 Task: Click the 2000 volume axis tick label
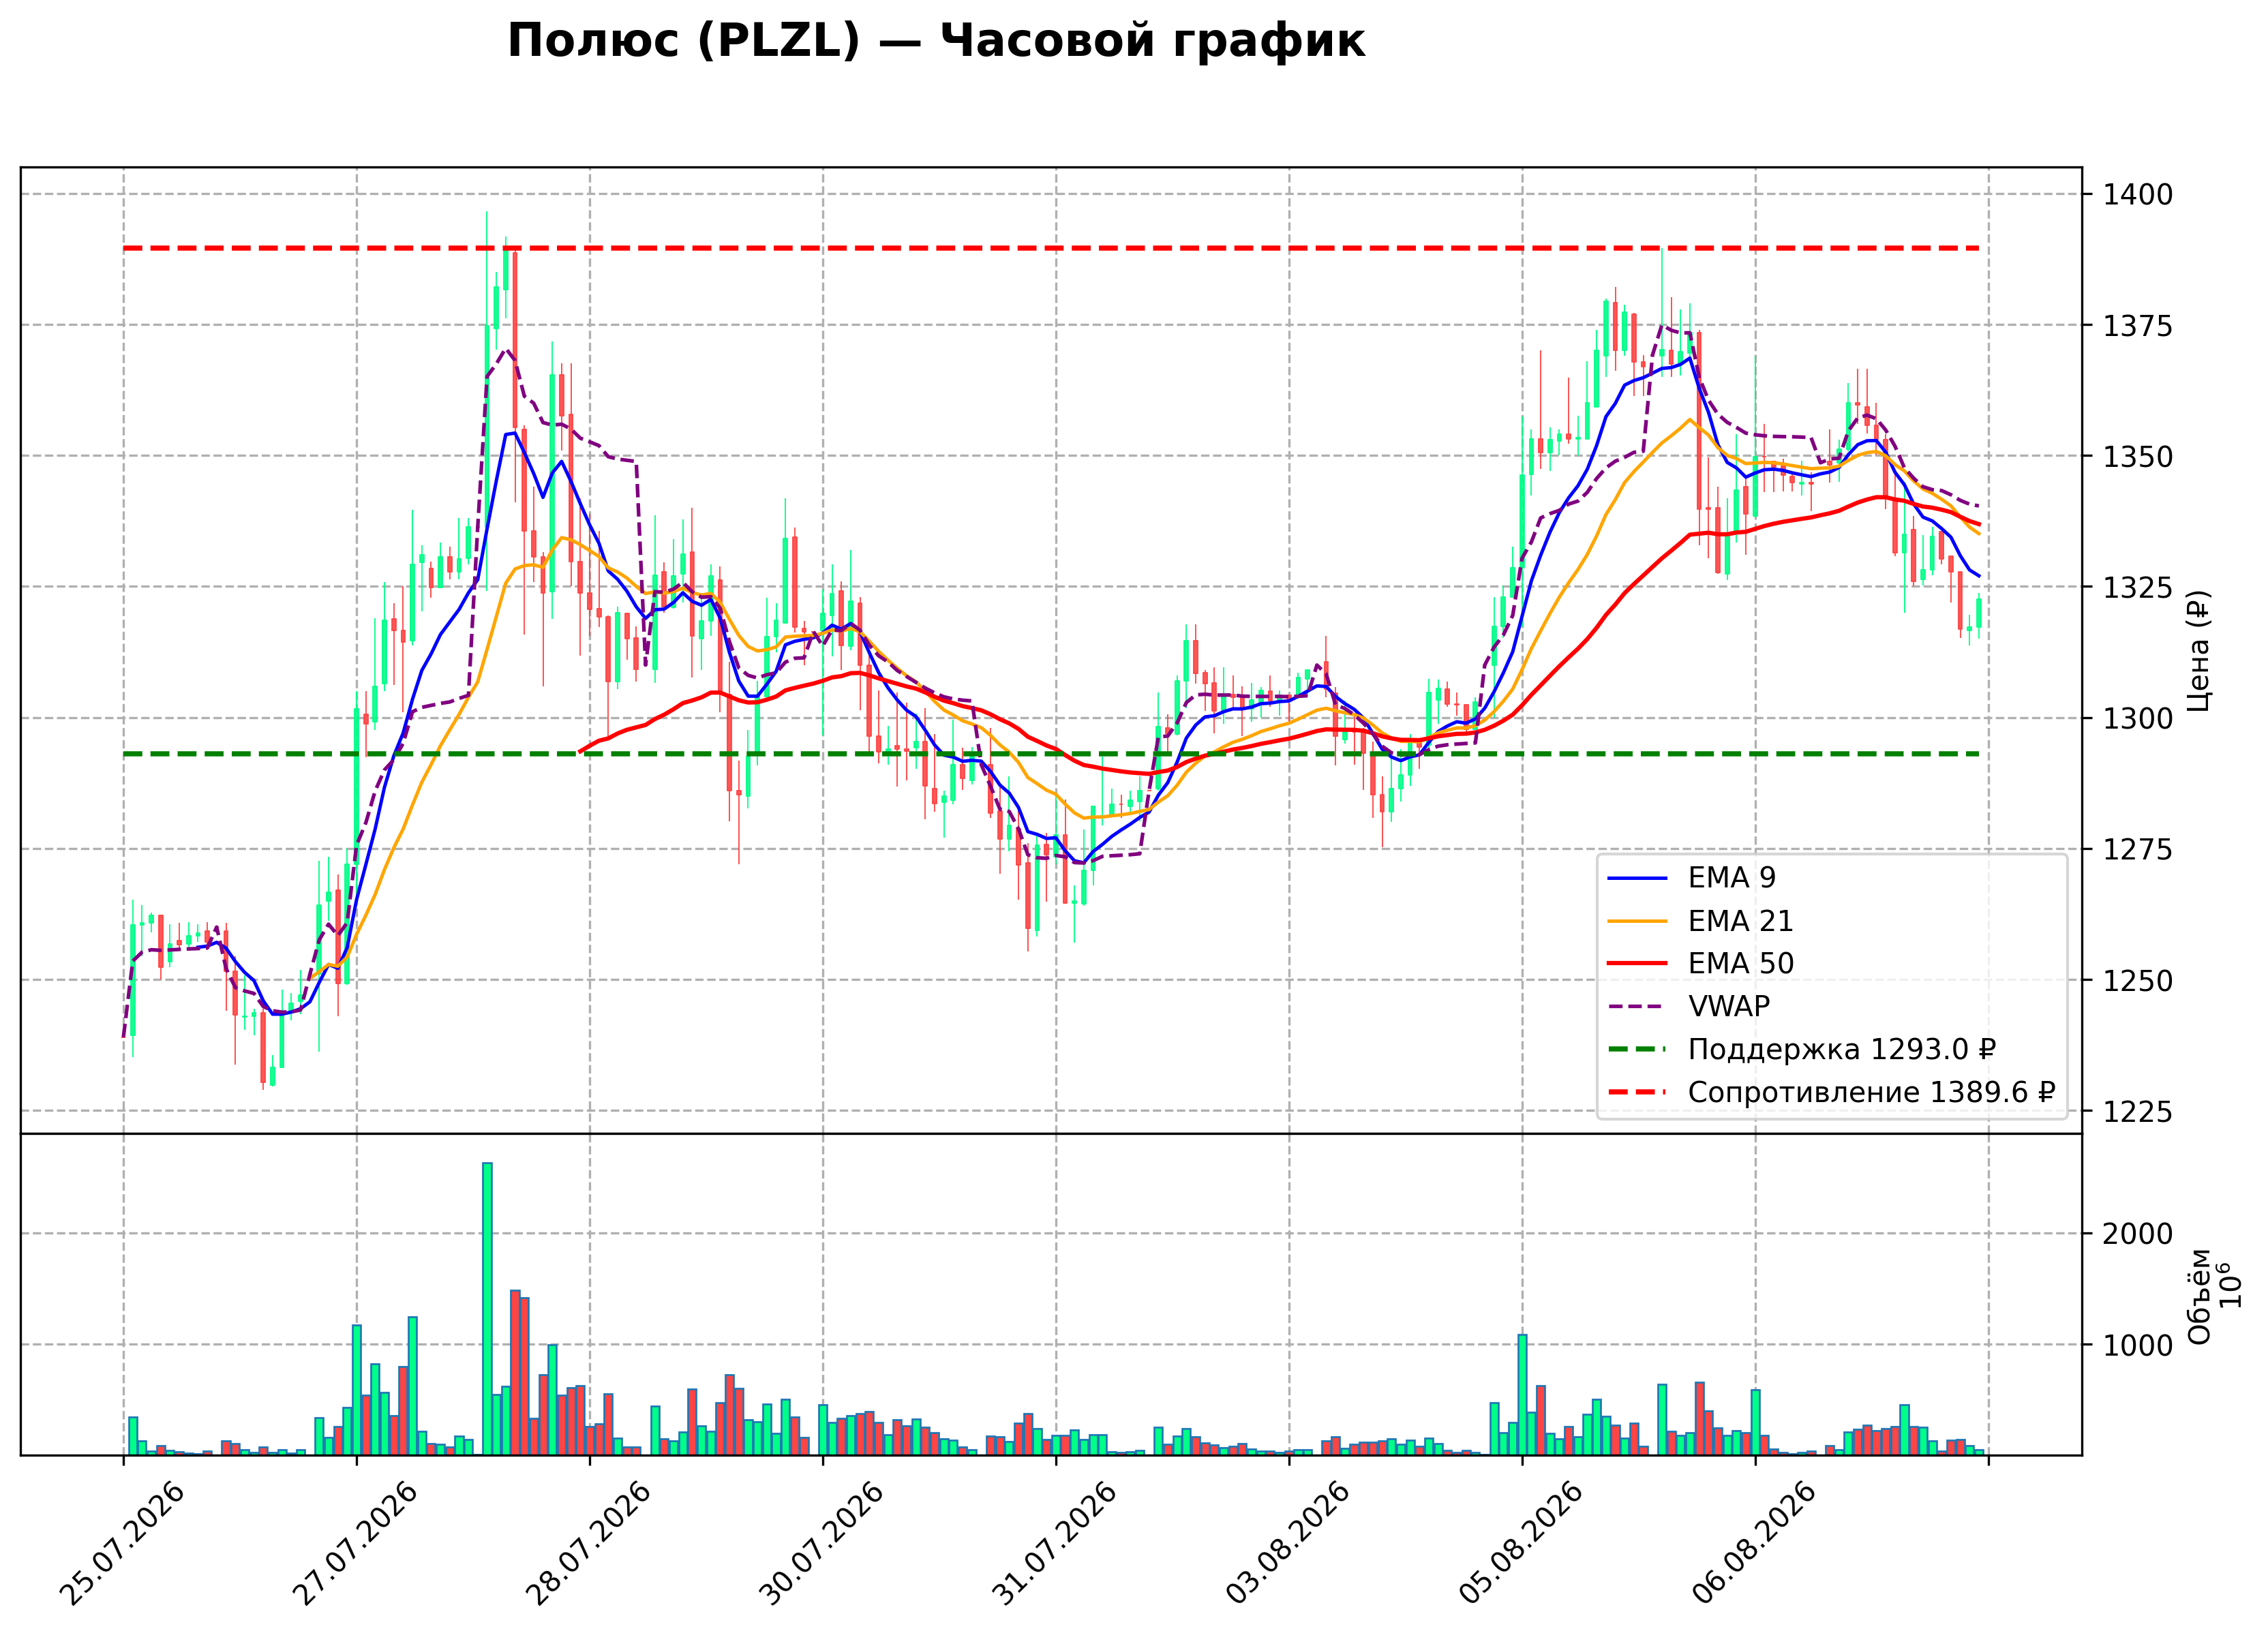pos(2138,1234)
